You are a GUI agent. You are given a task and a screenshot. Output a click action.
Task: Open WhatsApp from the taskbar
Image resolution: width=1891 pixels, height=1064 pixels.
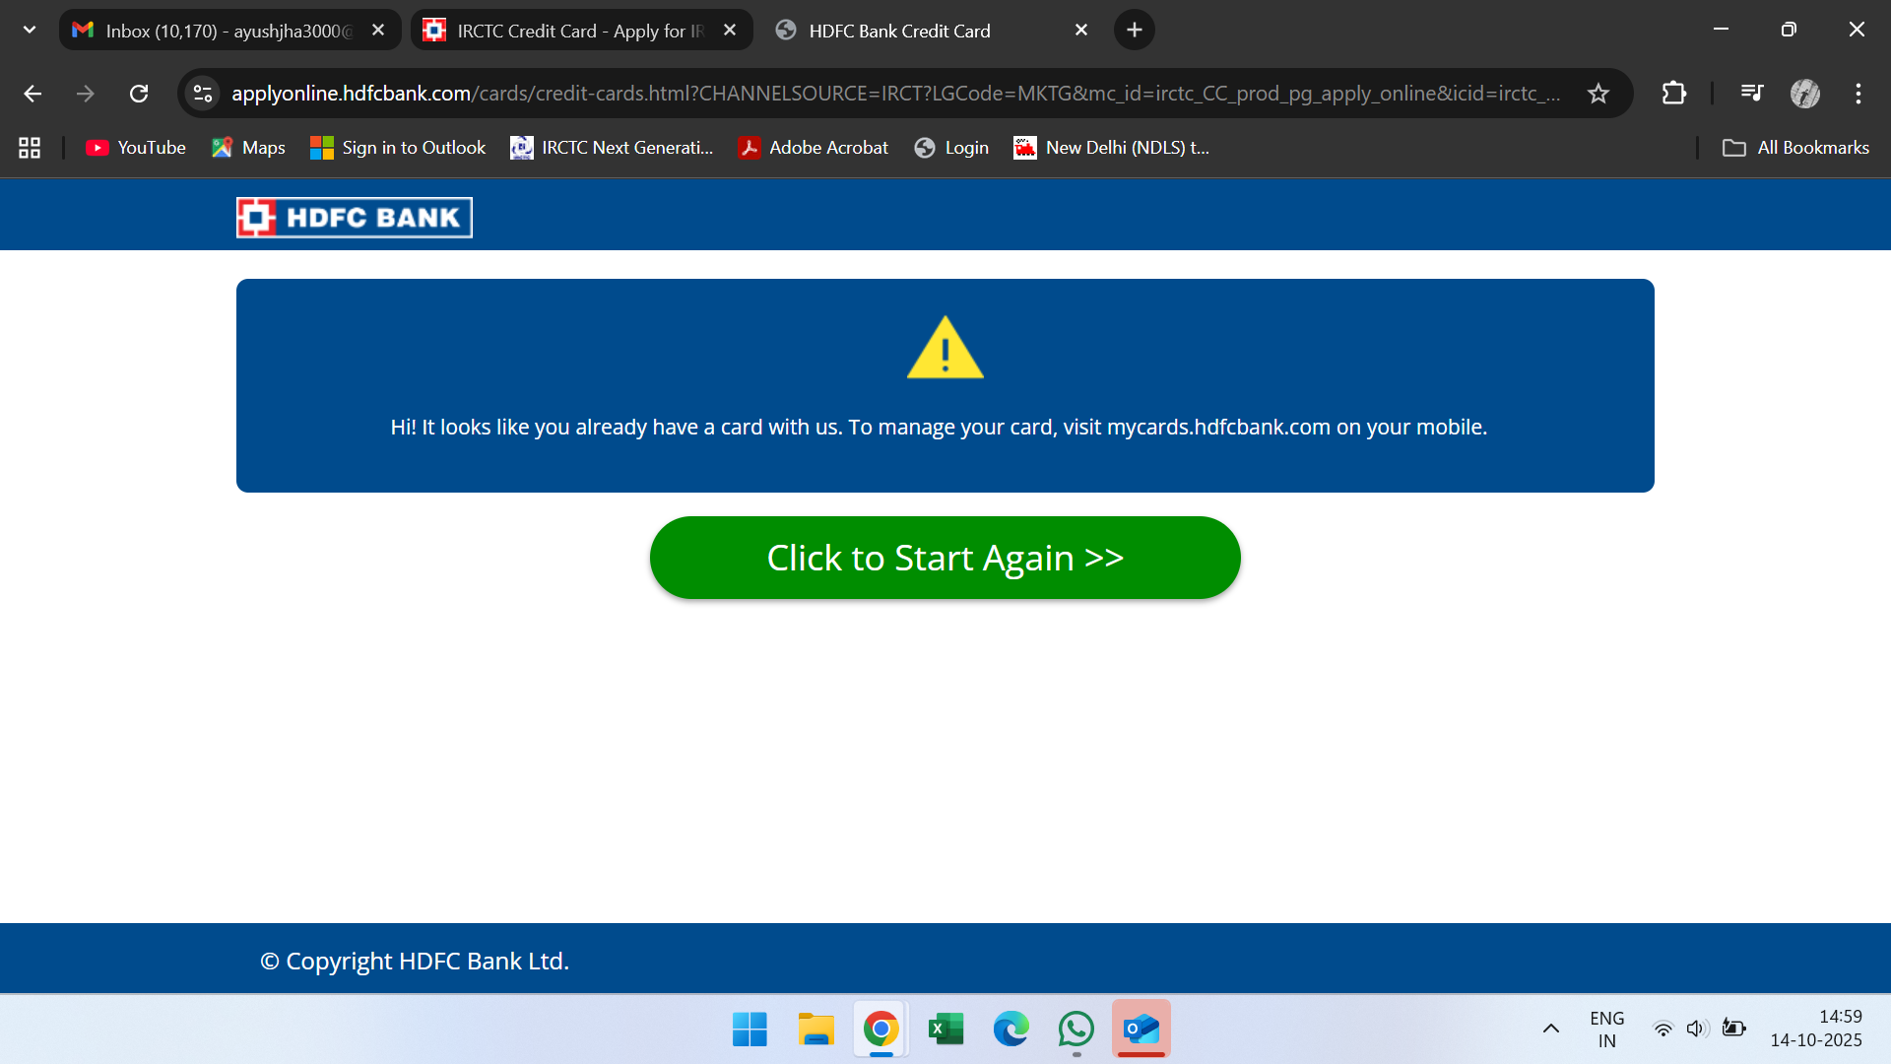(x=1076, y=1029)
